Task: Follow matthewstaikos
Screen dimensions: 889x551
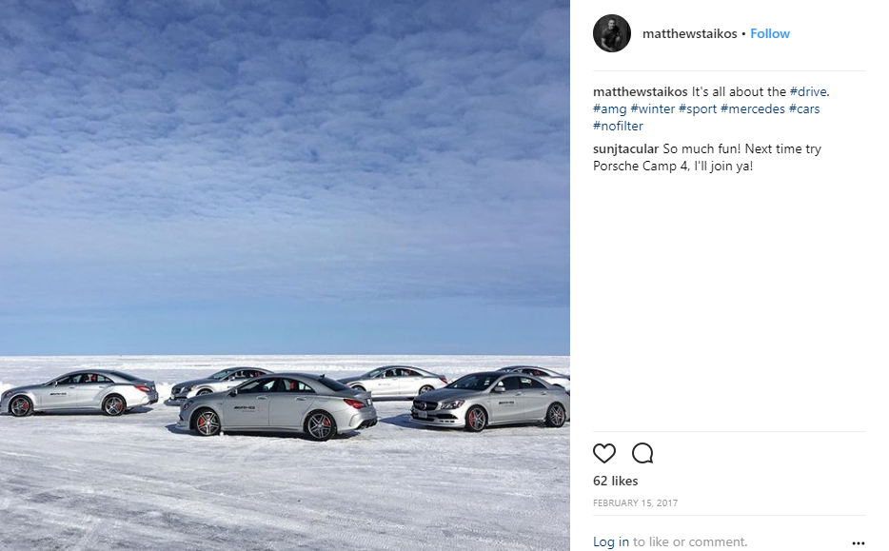Action: [x=769, y=33]
